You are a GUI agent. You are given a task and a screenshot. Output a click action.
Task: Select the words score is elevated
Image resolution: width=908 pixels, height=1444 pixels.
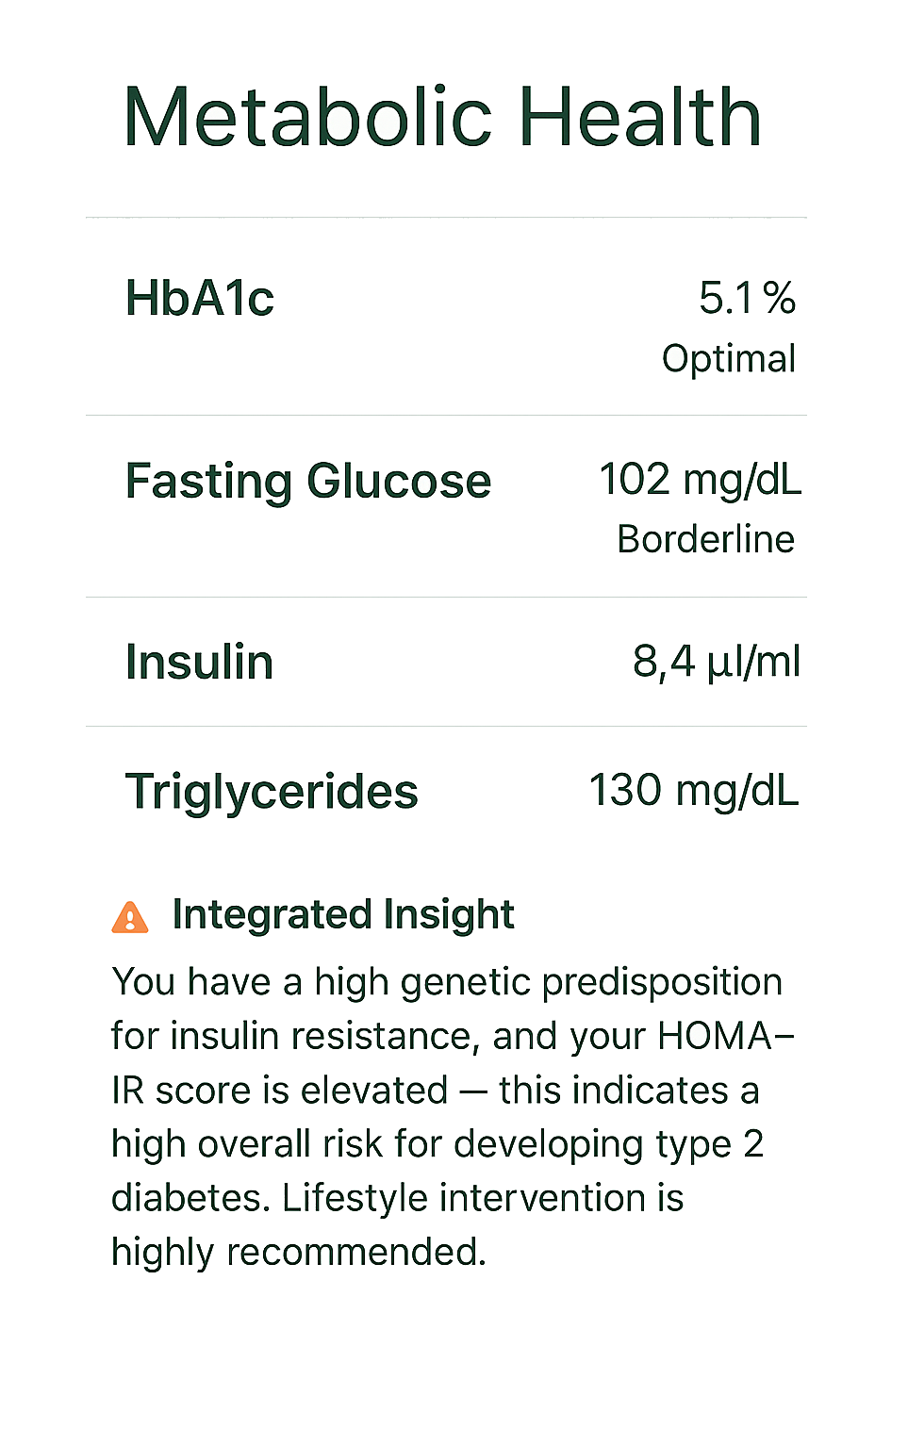pos(302,1091)
